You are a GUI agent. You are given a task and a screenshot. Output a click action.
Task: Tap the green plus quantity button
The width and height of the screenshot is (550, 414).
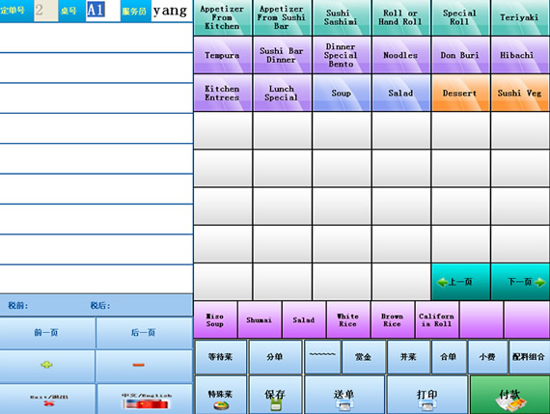[x=47, y=365]
